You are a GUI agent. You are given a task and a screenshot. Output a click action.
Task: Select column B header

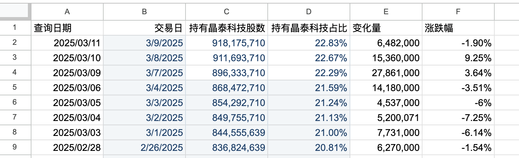144,12
